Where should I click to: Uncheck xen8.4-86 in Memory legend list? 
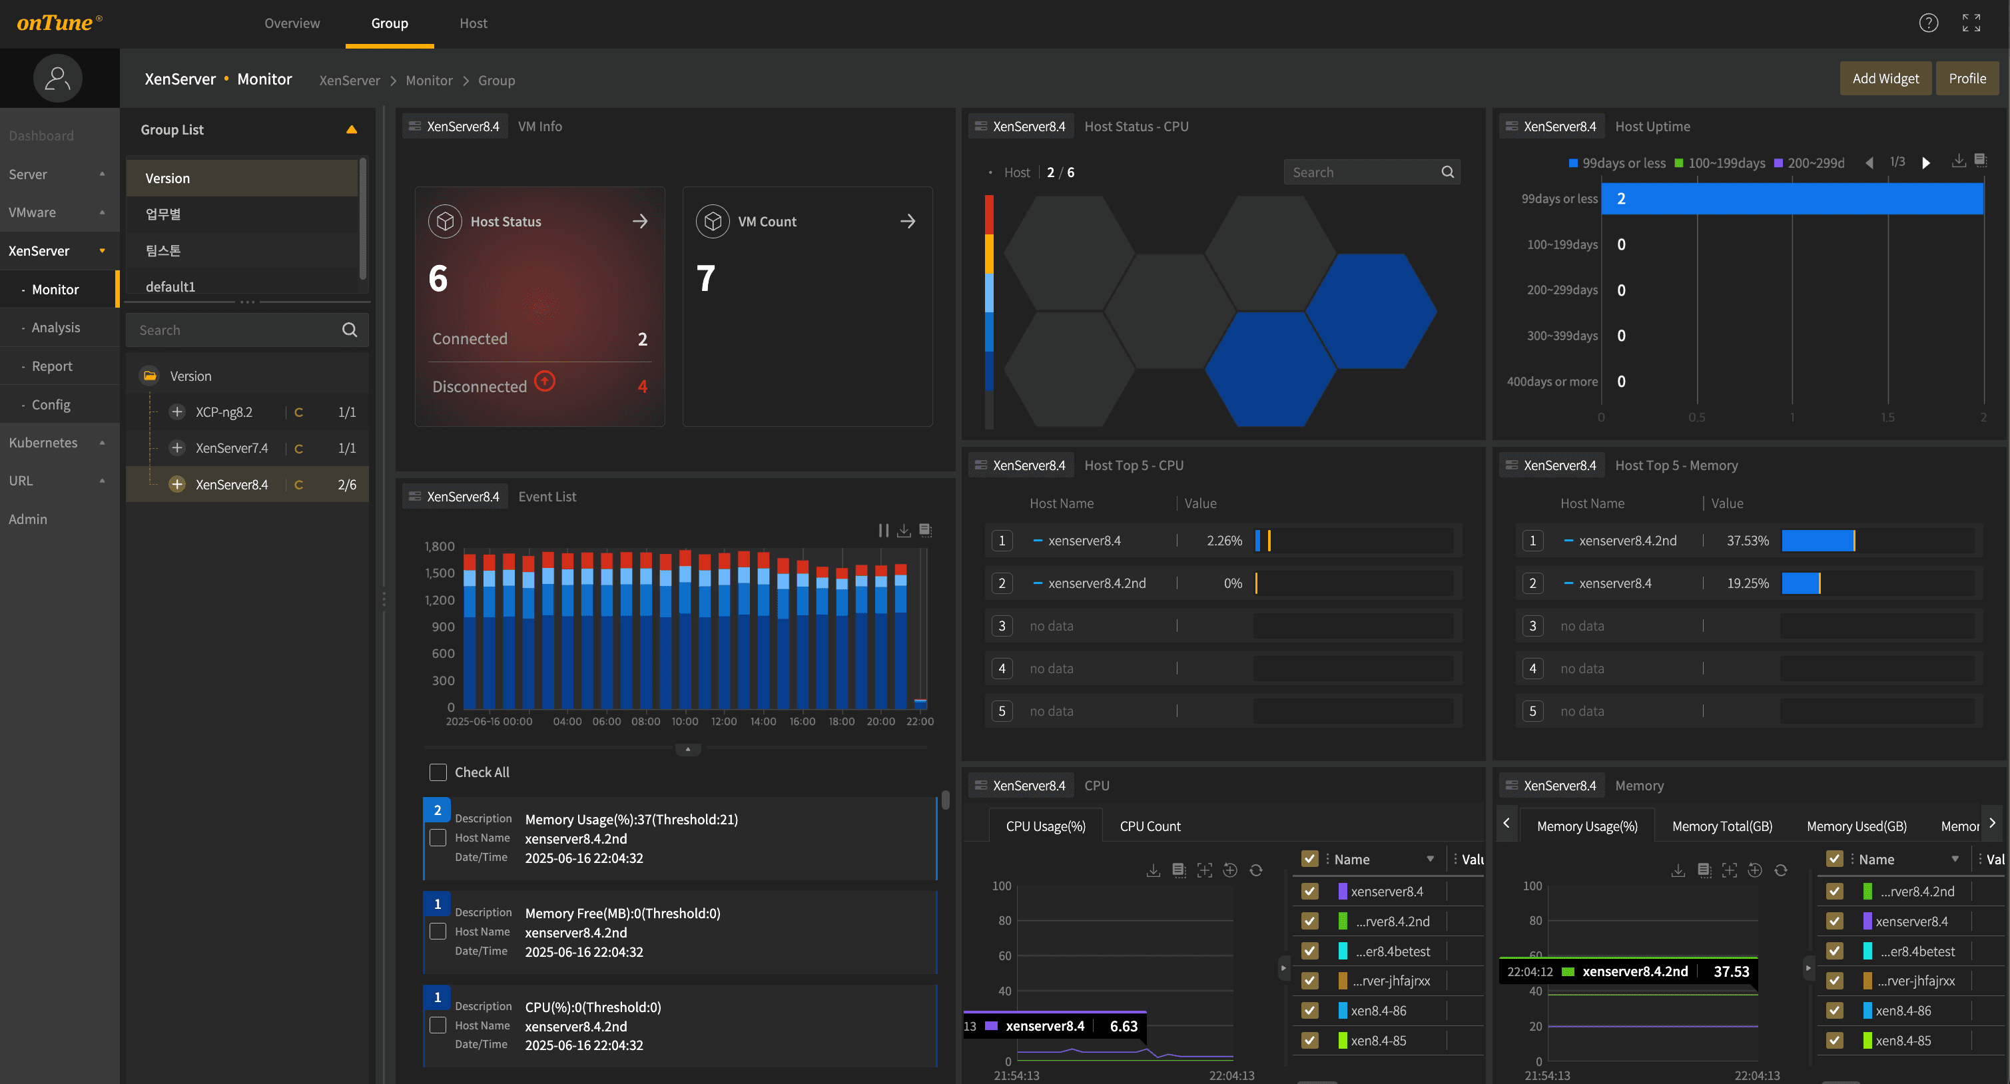(x=1834, y=1010)
